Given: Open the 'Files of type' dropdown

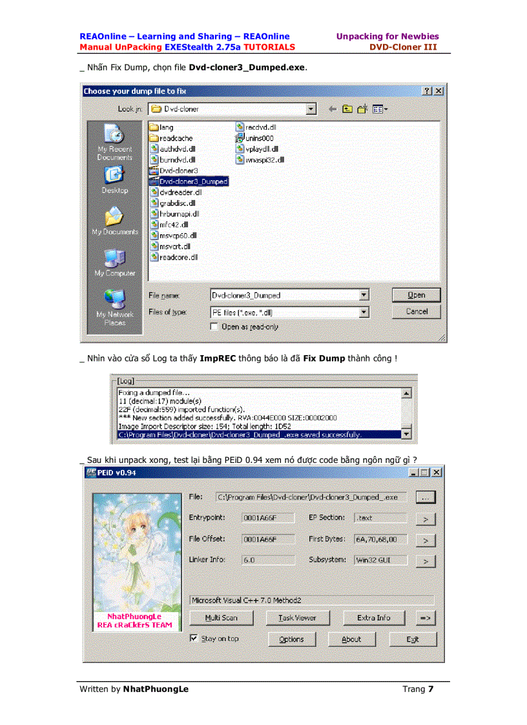Looking at the screenshot, I should [x=364, y=312].
